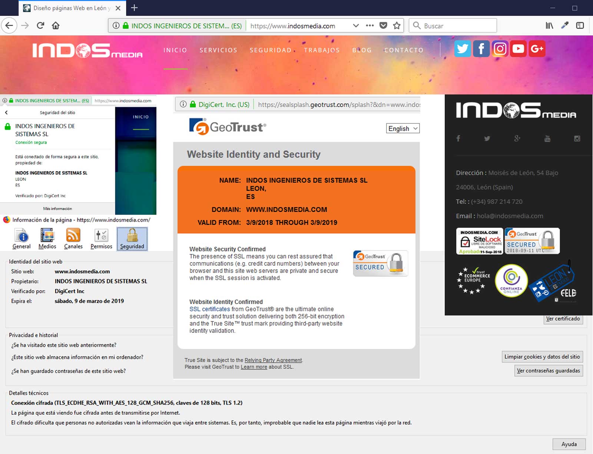The image size is (593, 454).
Task: Select the Medios tab in page info
Action: pos(47,239)
